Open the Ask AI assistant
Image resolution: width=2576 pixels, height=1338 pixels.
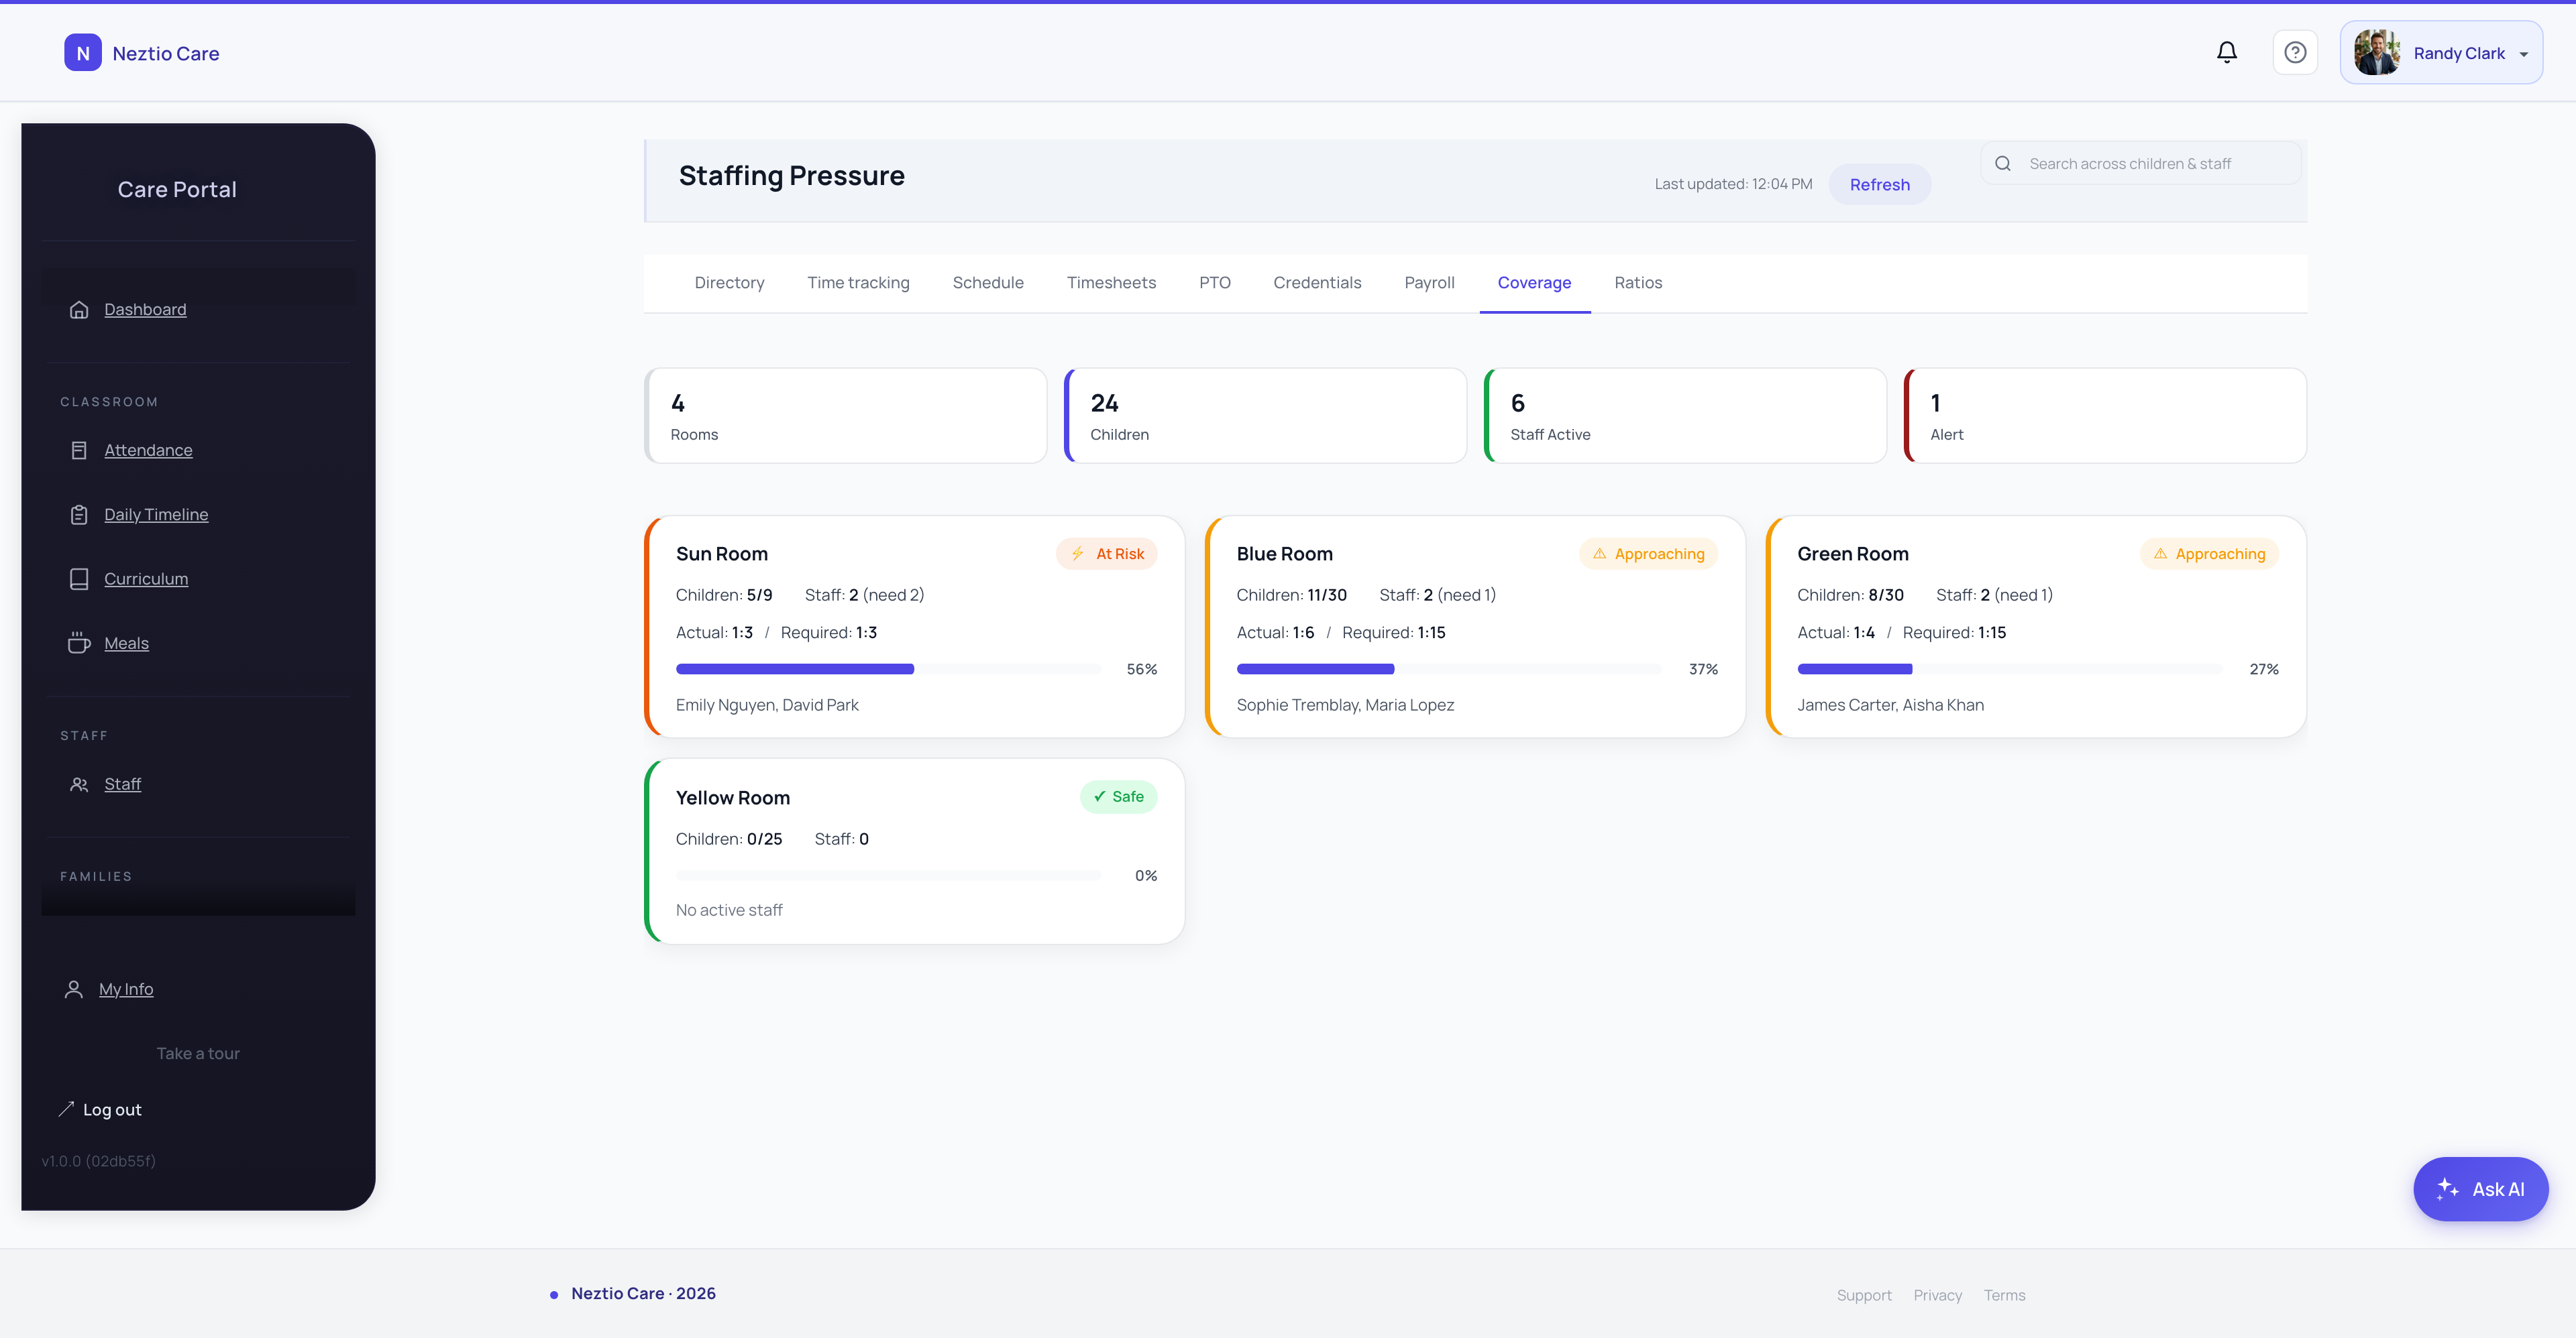point(2480,1189)
